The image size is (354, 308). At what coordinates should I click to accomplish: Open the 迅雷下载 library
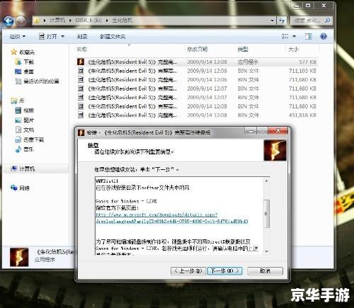30,139
